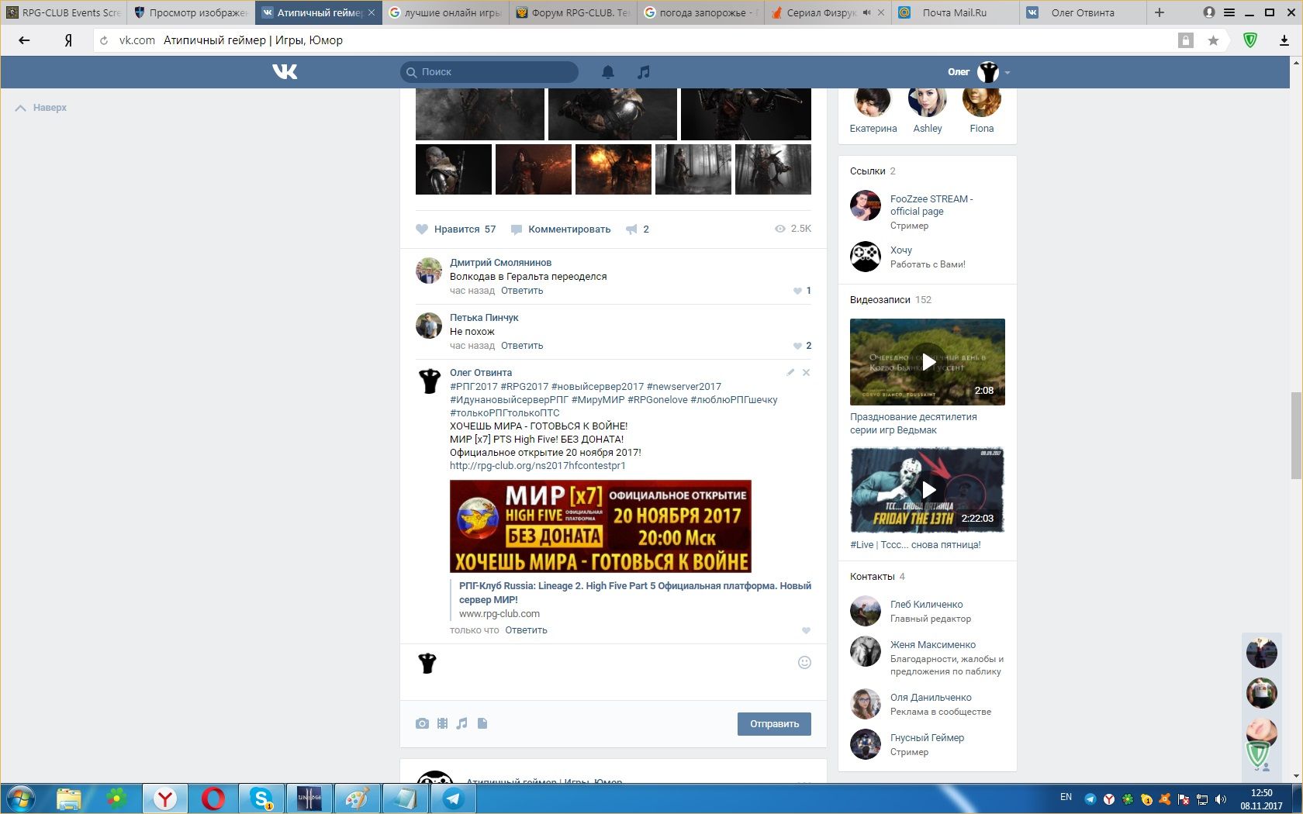1303x814 pixels.
Task: Open Skype from taskbar
Action: click(262, 798)
